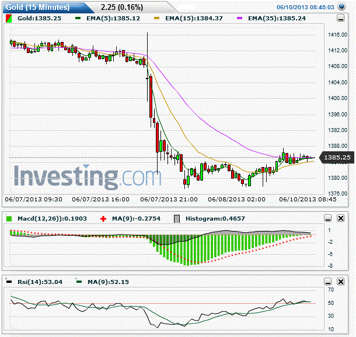356x337 pixels.
Task: Click the EMA(35):1385.24 label
Action: click(277, 19)
